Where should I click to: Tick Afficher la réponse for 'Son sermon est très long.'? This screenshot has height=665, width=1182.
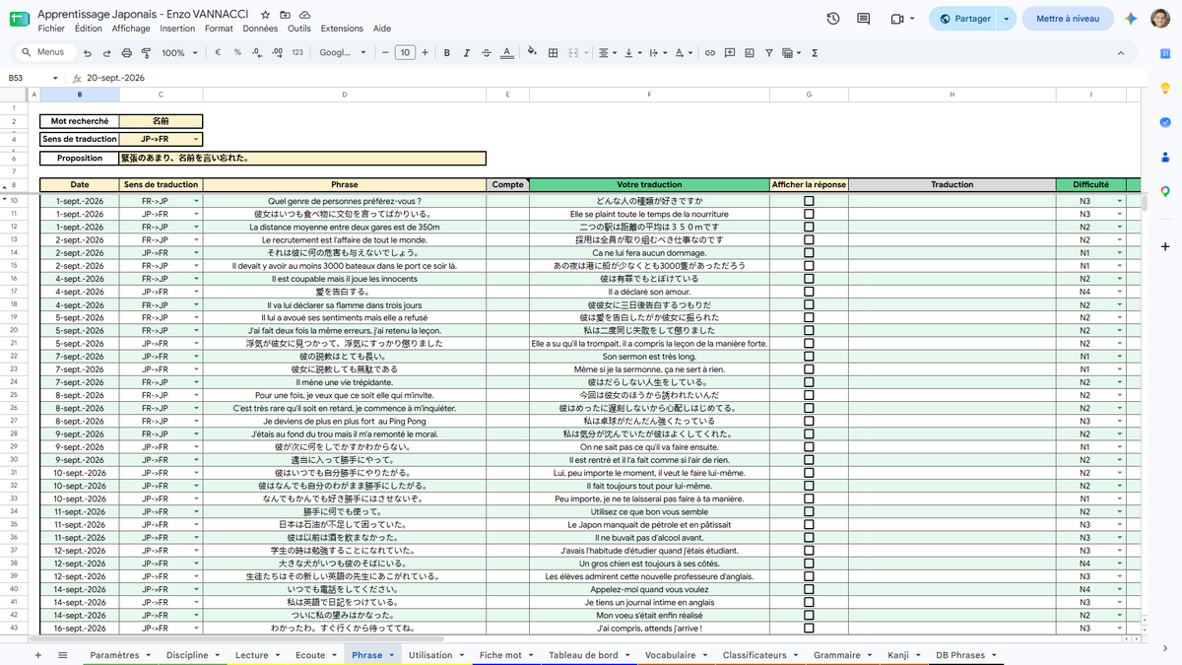click(x=809, y=357)
